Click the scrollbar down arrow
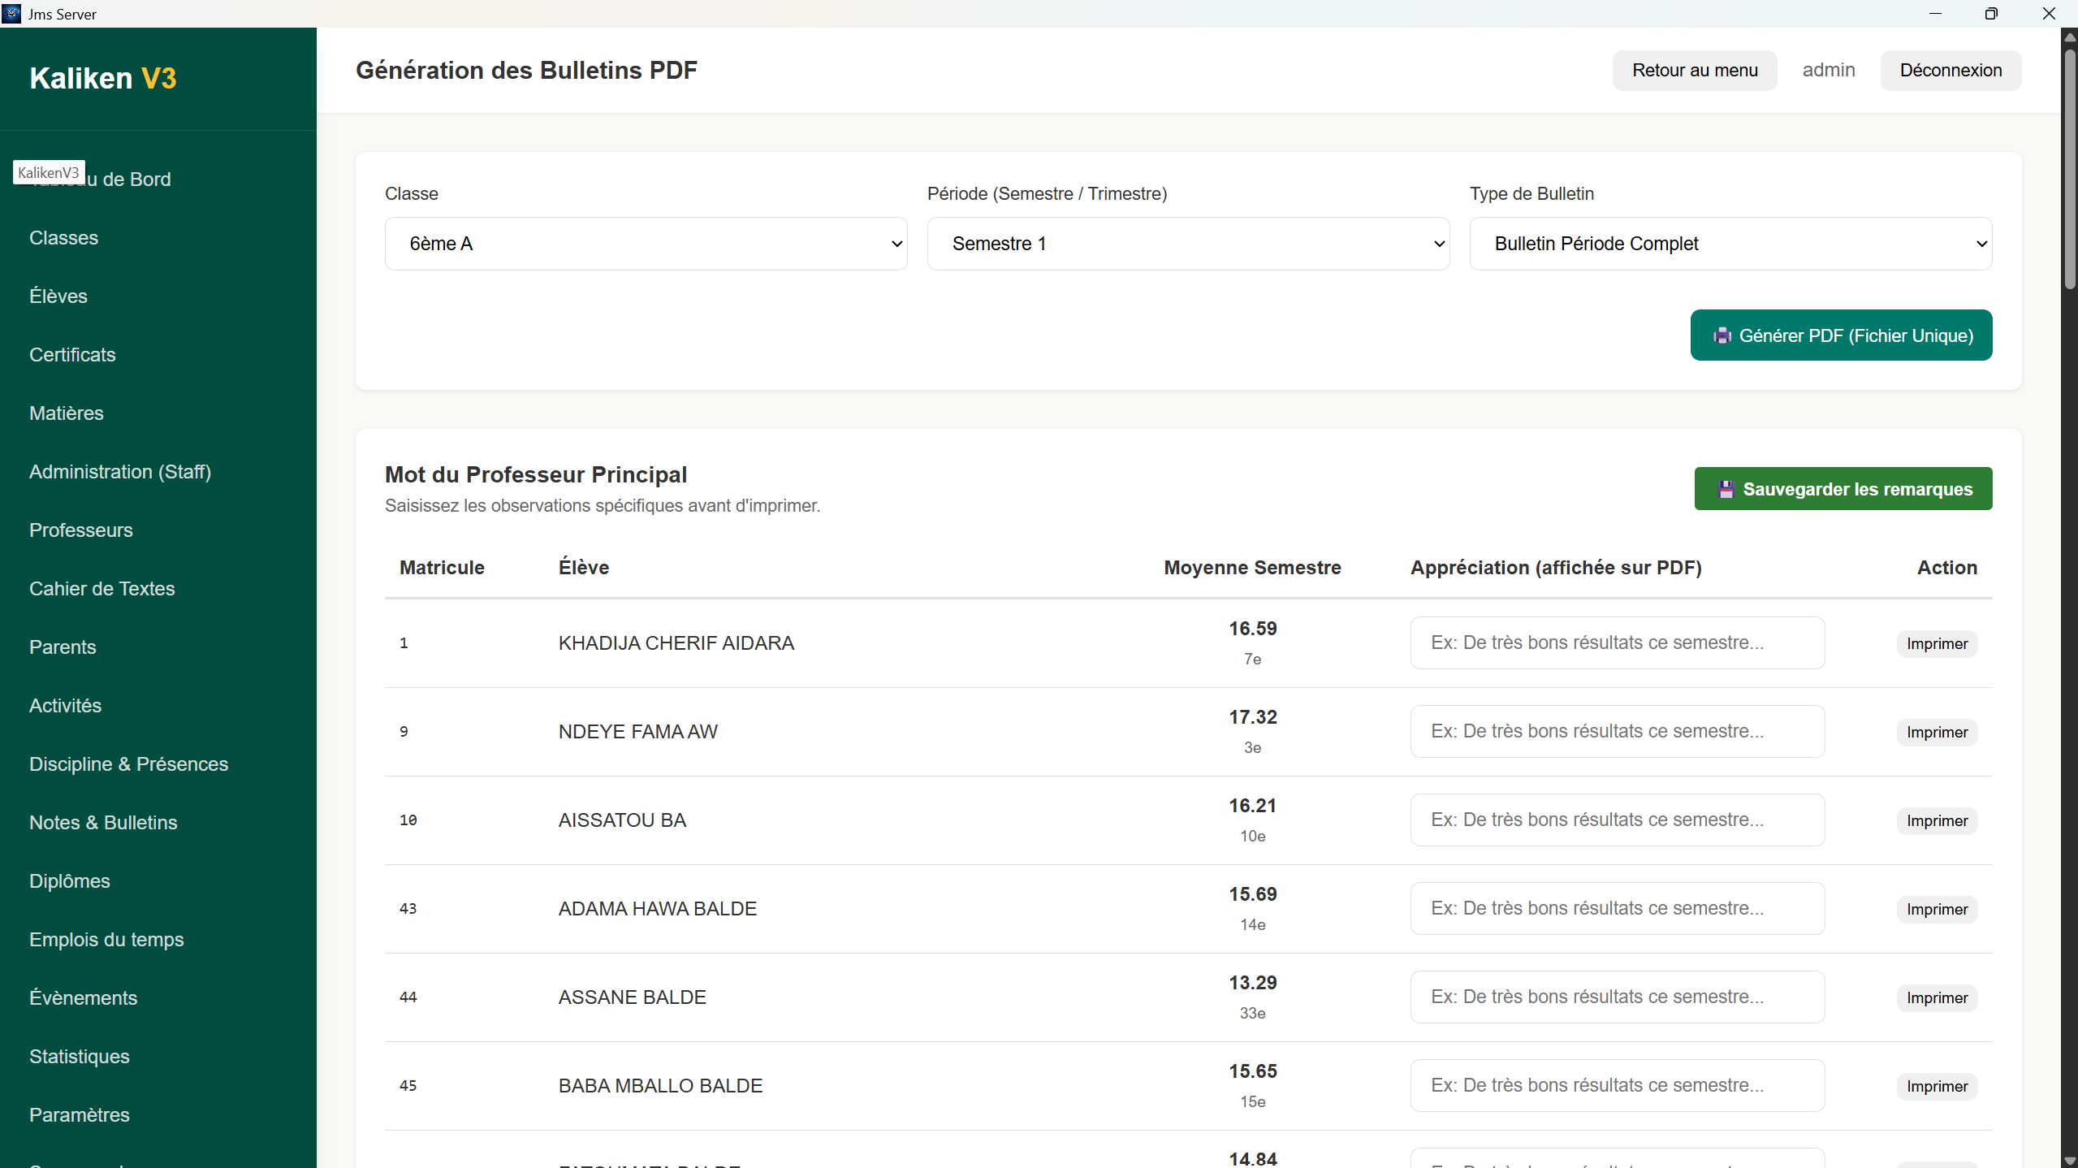 pos(2070,1161)
